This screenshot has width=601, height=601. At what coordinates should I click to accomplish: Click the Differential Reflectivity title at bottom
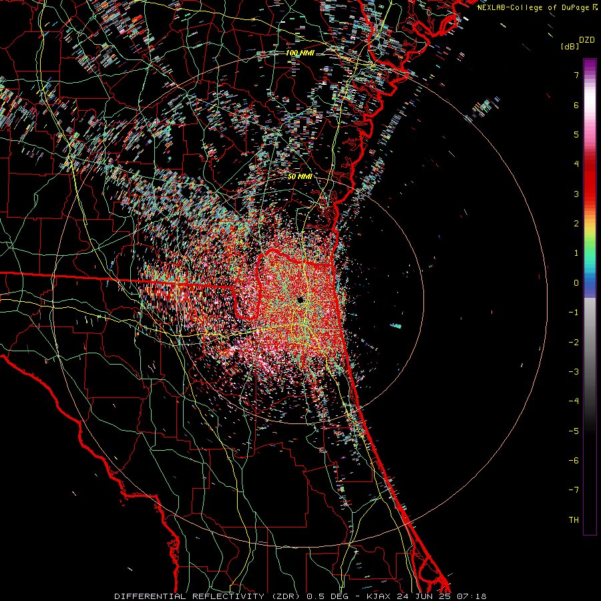300,596
